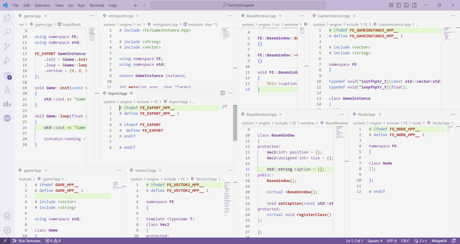
Task: Open the bar chart view in activity bar
Action: 7,104
